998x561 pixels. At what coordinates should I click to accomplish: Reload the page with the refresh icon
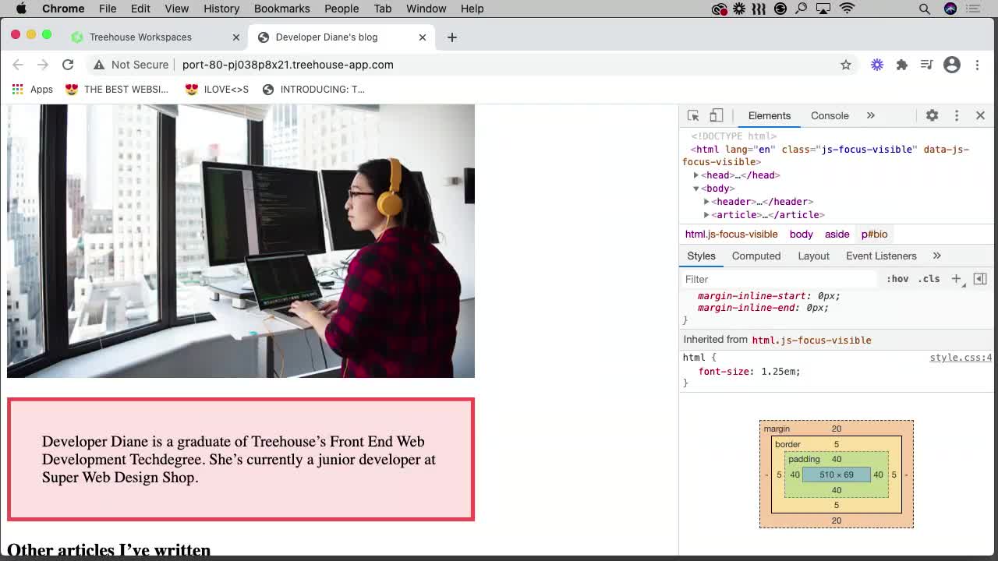tap(68, 65)
